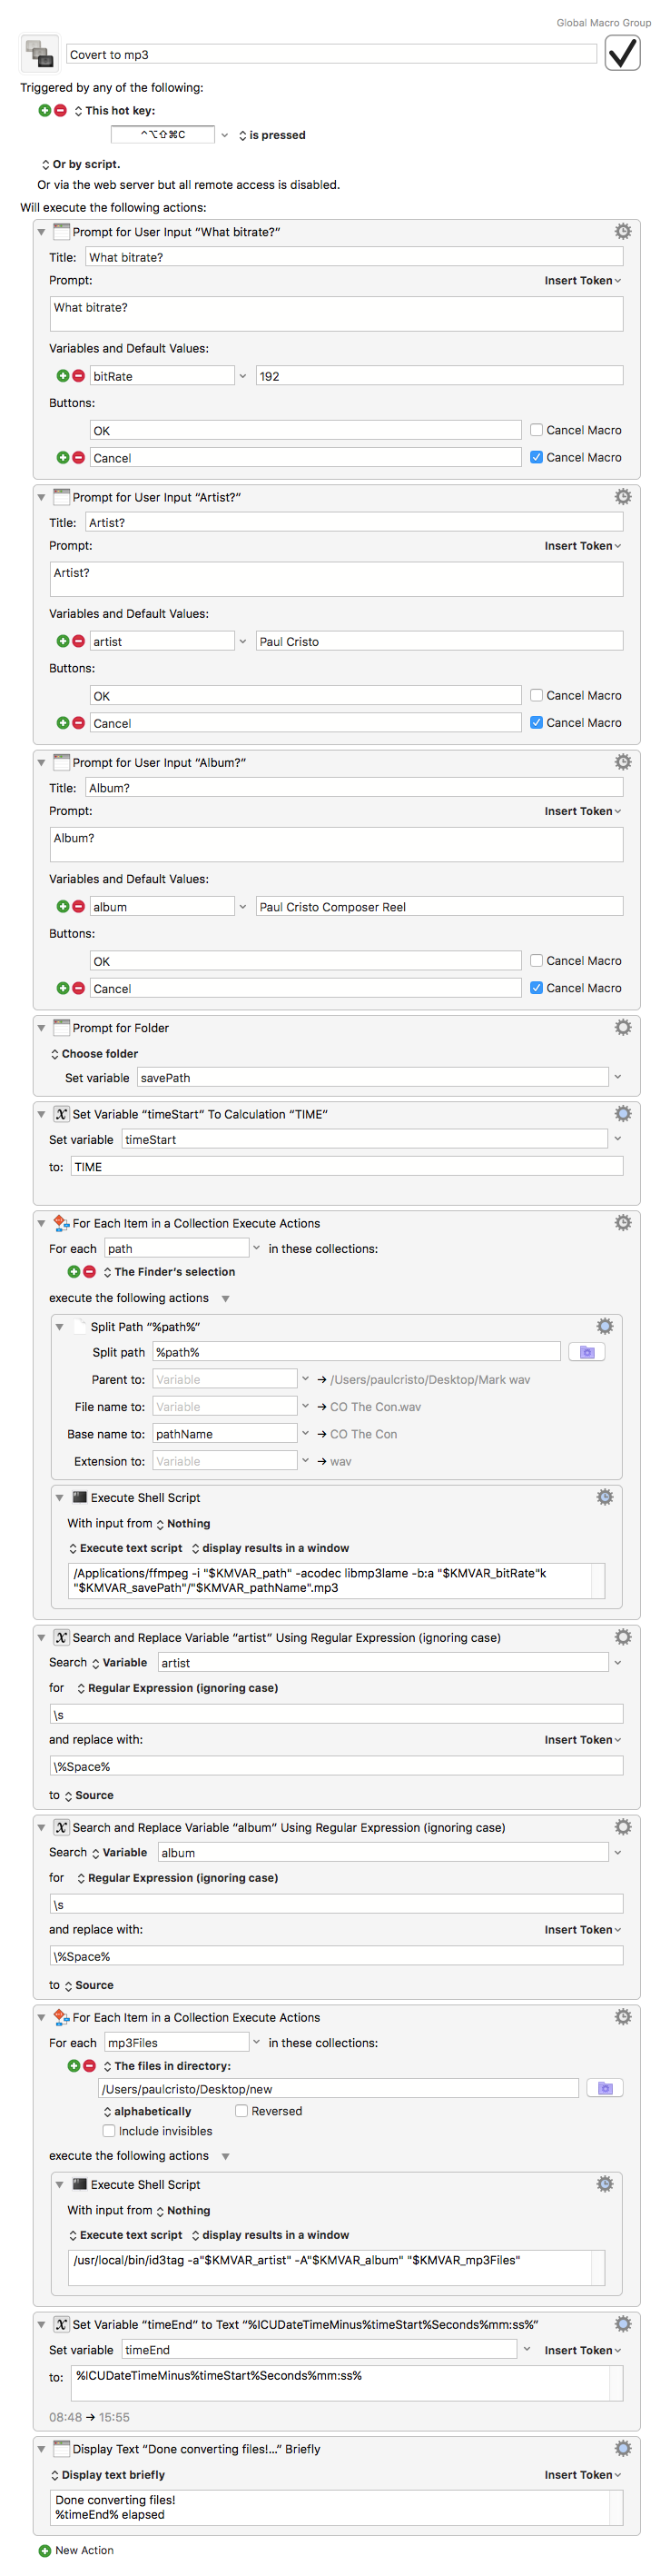Enable the Reversed checkbox
This screenshot has width=670, height=2576.
point(241,2111)
